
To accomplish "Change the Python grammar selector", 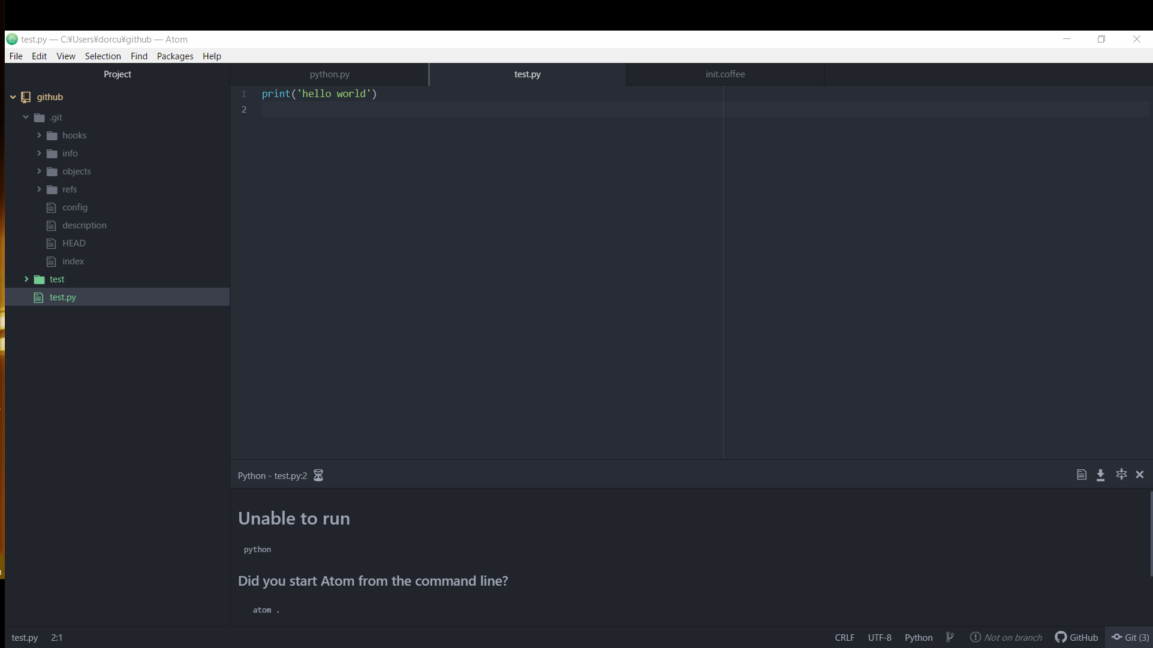I will pyautogui.click(x=919, y=637).
